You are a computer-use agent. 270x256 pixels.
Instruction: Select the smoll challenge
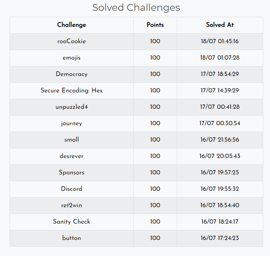(x=71, y=140)
